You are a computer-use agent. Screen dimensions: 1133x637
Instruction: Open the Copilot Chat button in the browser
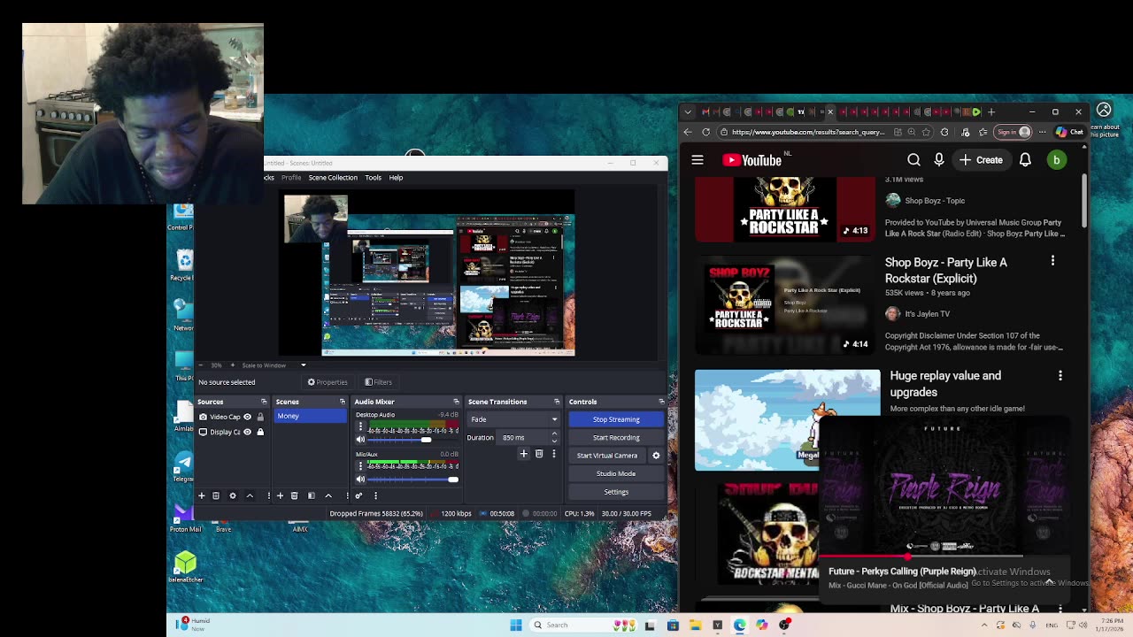[1069, 132]
